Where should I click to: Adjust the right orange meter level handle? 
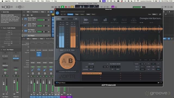(x=77, y=36)
